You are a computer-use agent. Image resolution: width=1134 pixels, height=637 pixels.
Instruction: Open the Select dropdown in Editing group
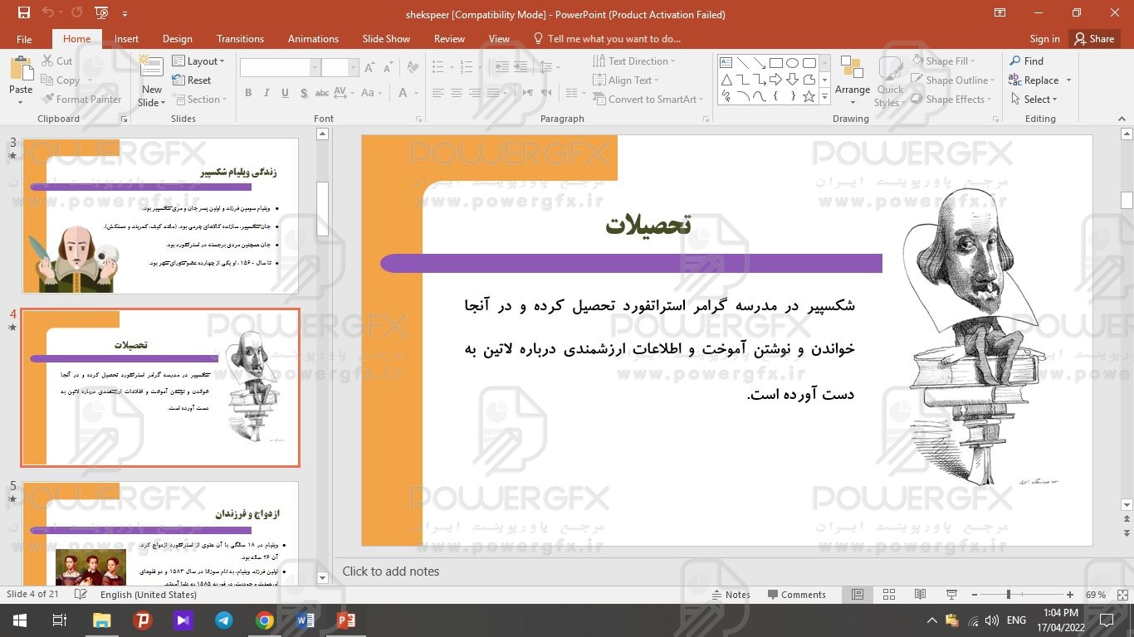click(1034, 100)
